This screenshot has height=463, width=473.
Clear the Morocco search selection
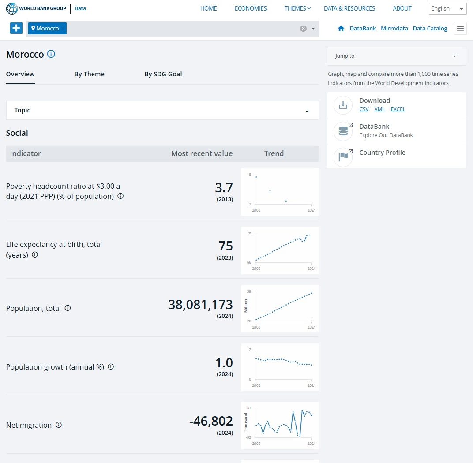[303, 29]
